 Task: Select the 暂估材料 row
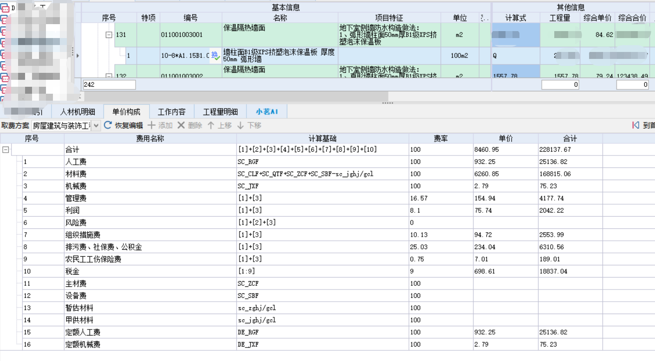coord(327,308)
